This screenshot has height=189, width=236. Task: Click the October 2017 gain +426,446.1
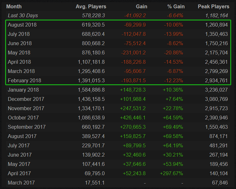(133, 118)
